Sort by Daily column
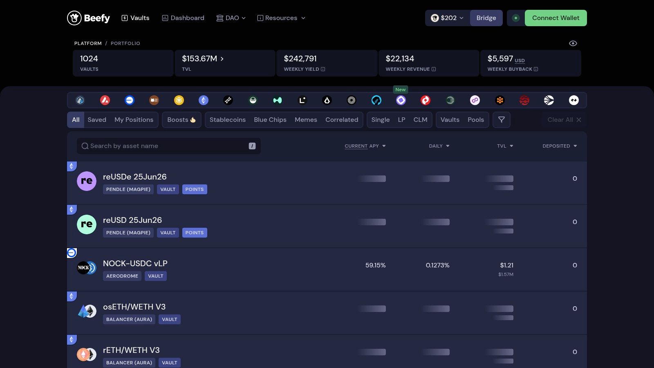654x368 pixels. point(439,146)
